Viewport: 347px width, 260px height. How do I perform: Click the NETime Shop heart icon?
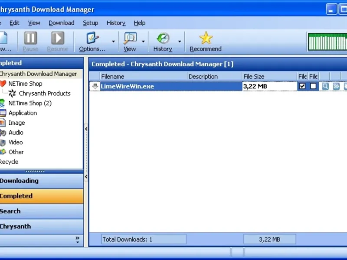point(3,84)
